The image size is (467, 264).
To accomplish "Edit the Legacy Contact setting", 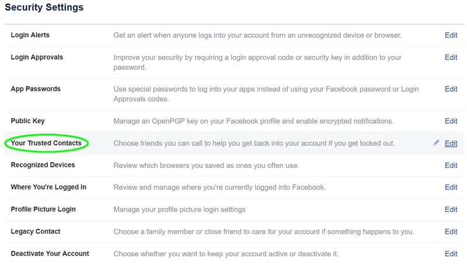I will [451, 232].
